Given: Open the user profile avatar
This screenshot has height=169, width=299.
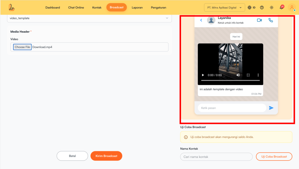Looking at the screenshot, I should (292, 8).
